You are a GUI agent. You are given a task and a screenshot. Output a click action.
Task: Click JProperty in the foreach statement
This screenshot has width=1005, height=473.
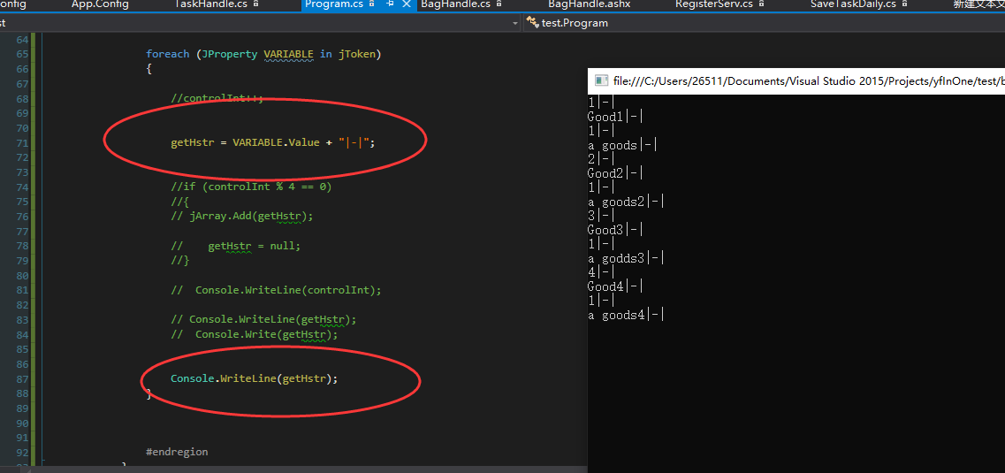[230, 54]
